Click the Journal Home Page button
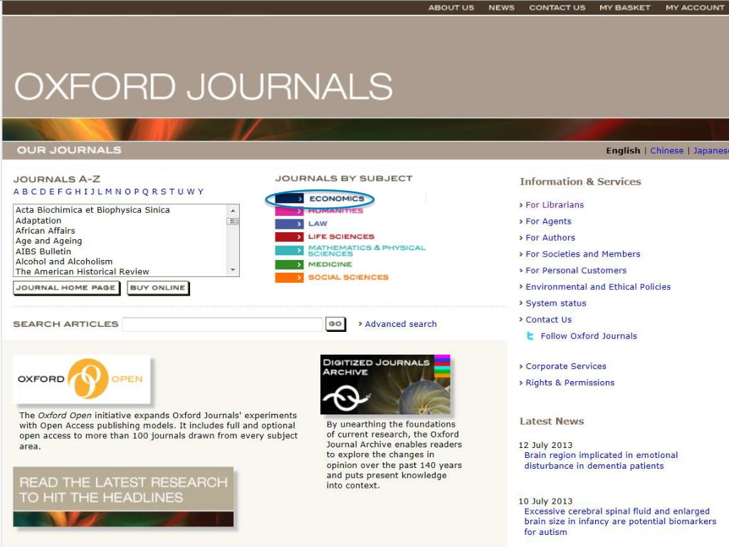 [x=66, y=288]
